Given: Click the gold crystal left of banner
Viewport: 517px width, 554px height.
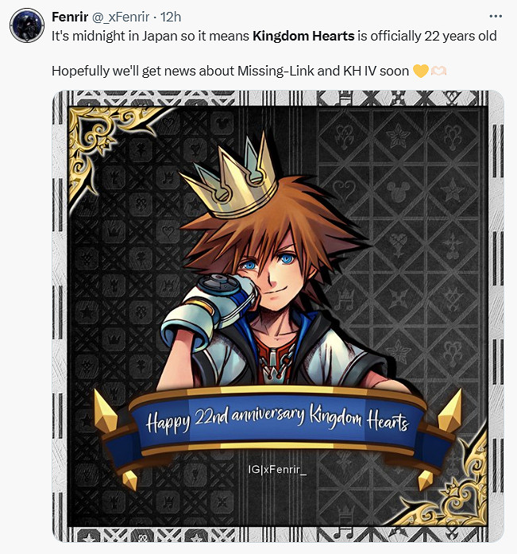Looking at the screenshot, I should point(105,411).
